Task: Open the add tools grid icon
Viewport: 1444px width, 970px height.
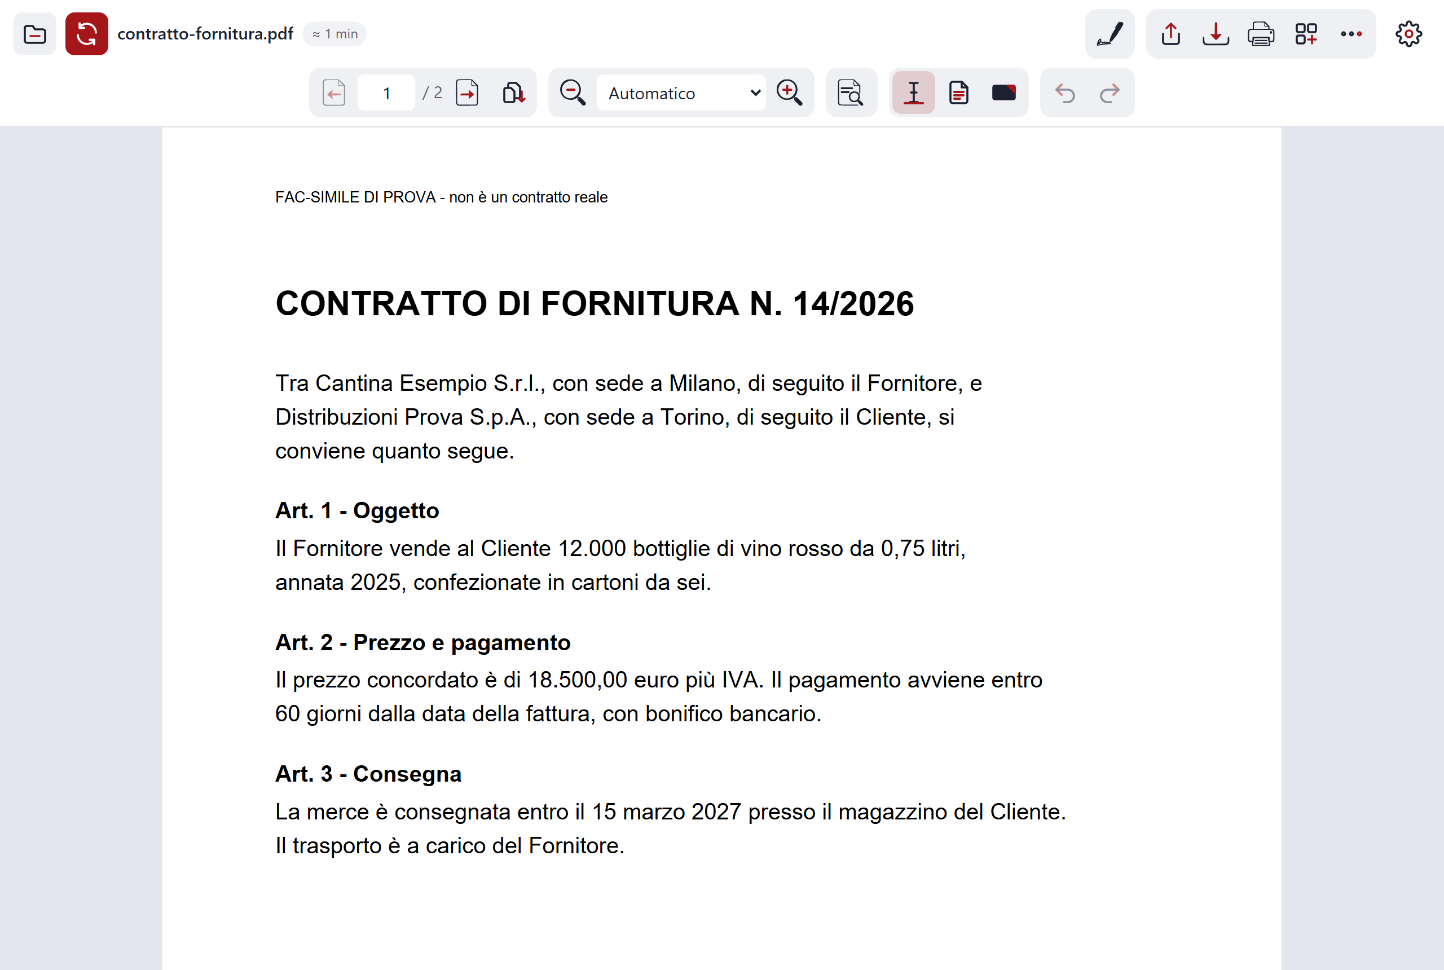Action: pyautogui.click(x=1306, y=34)
